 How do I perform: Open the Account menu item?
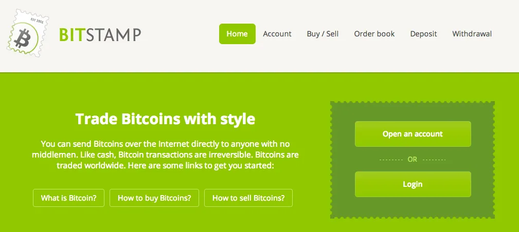tap(277, 34)
